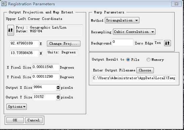Viewport: 184px width, 130px height.
Task: Click the Proj: Geographic Lat/Lon text
Action: point(41,27)
